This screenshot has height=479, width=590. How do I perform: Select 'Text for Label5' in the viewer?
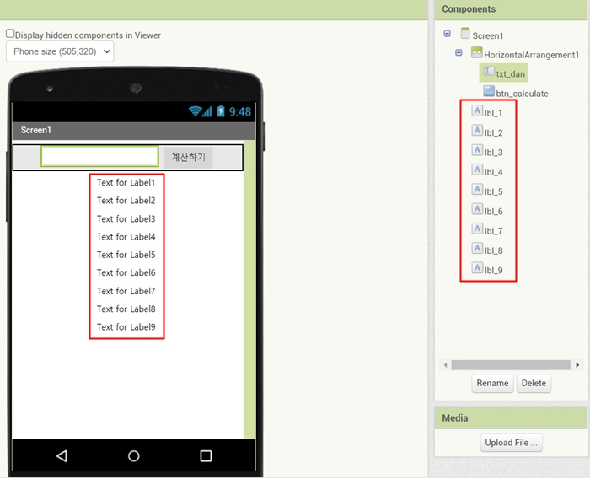pyautogui.click(x=126, y=255)
